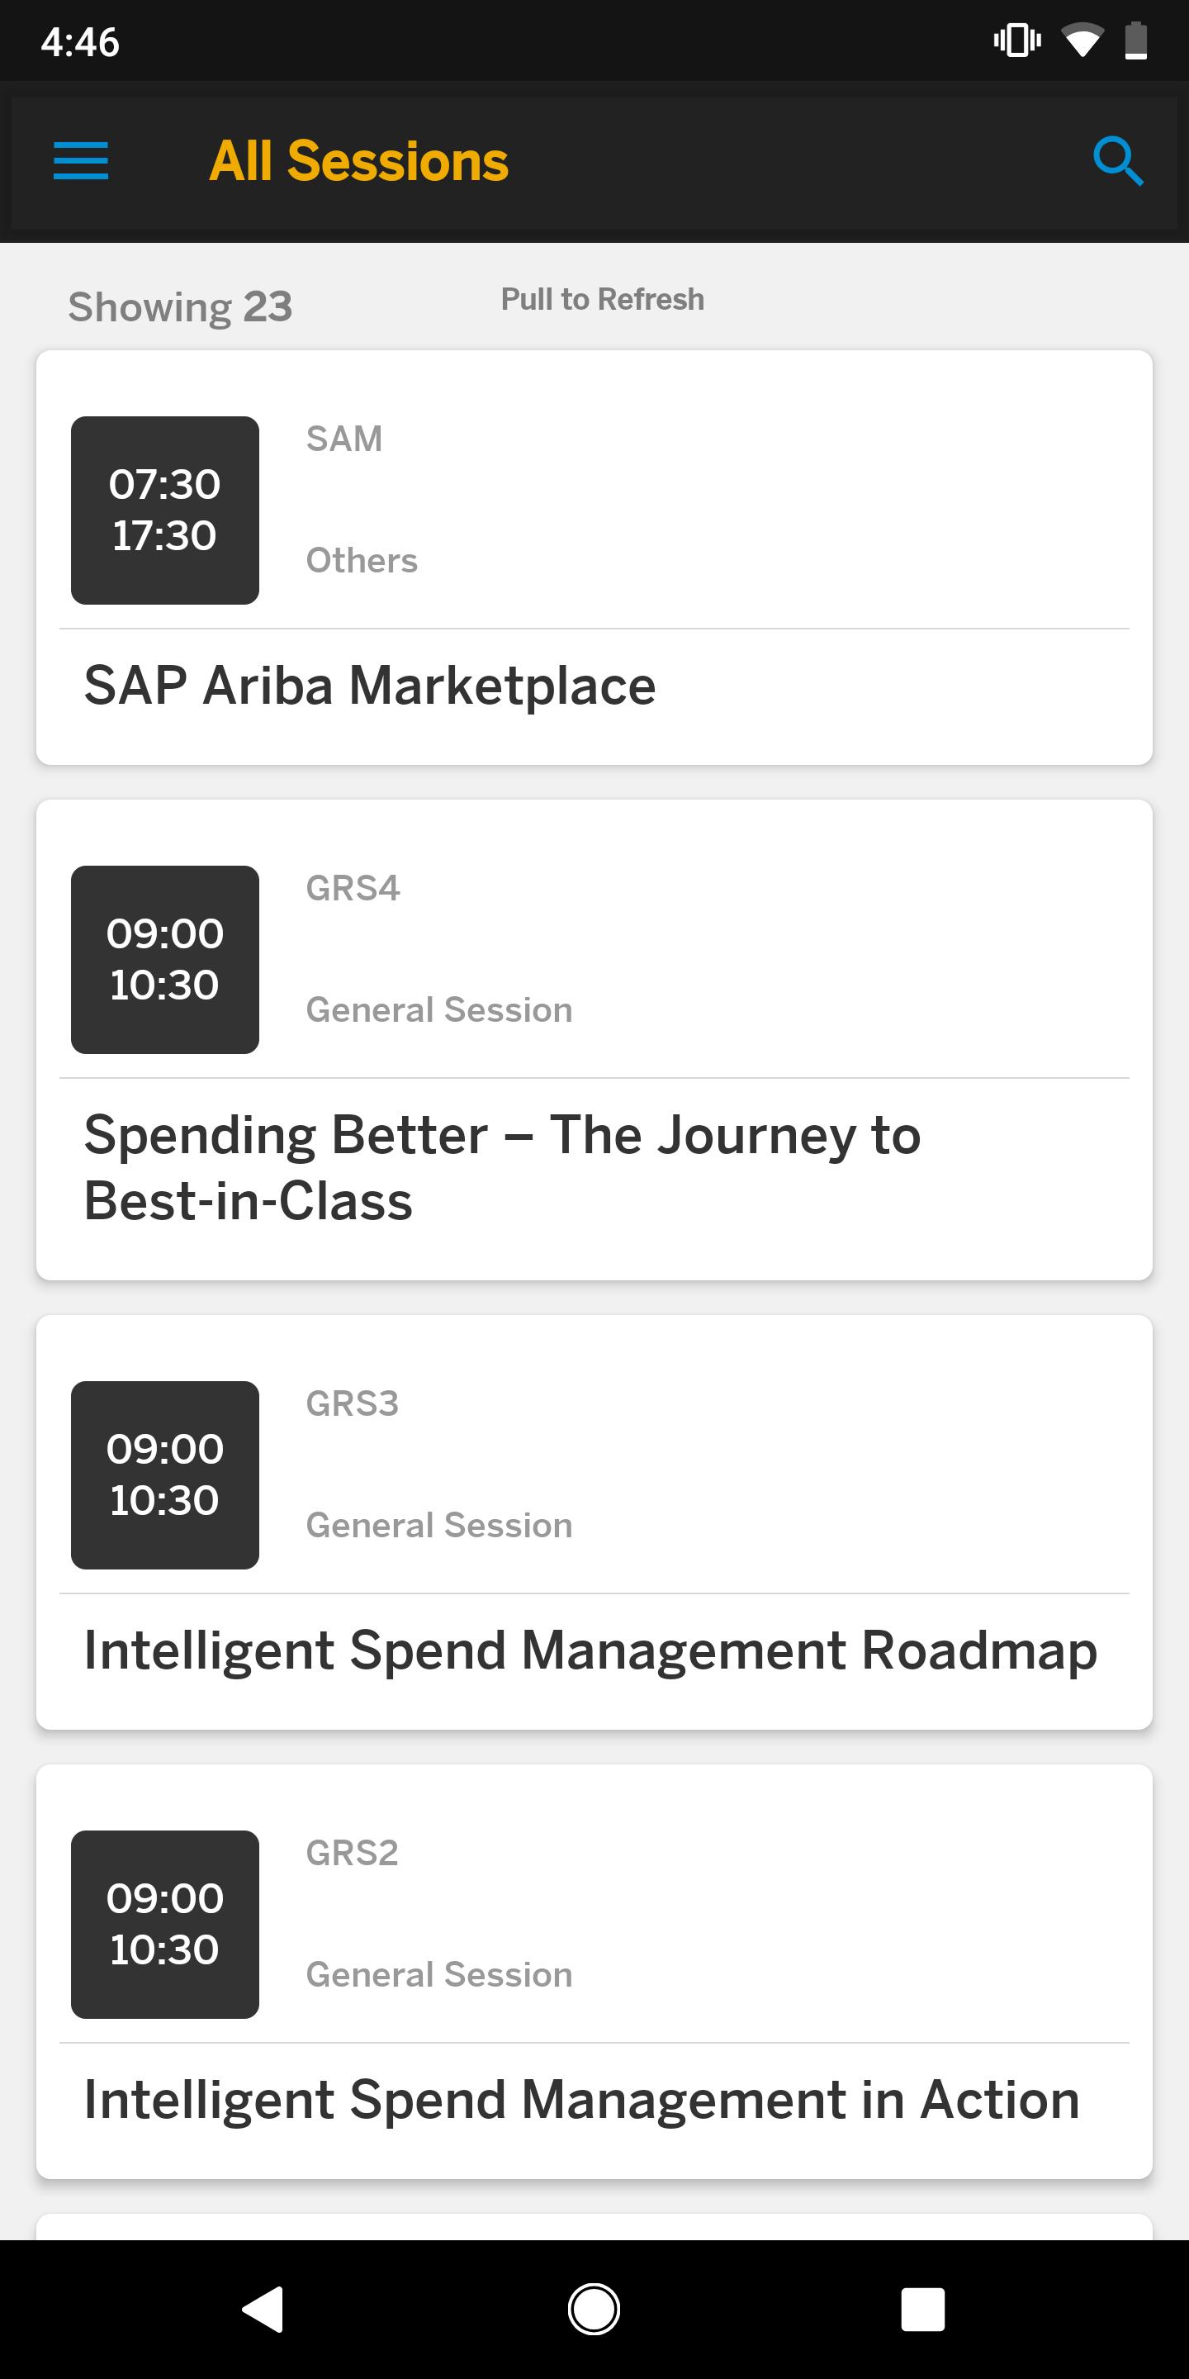Viewport: 1189px width, 2379px height.
Task: Tap the Android back button
Action: point(263,2310)
